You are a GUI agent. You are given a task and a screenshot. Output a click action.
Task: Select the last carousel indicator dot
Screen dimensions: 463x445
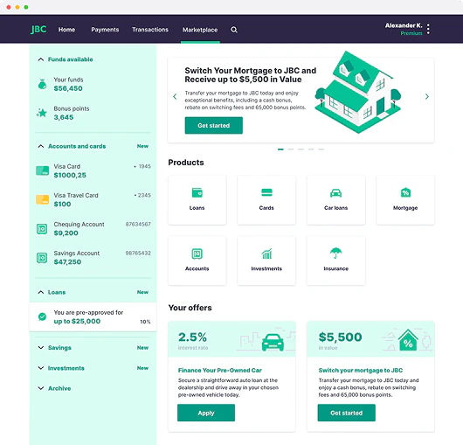point(321,149)
